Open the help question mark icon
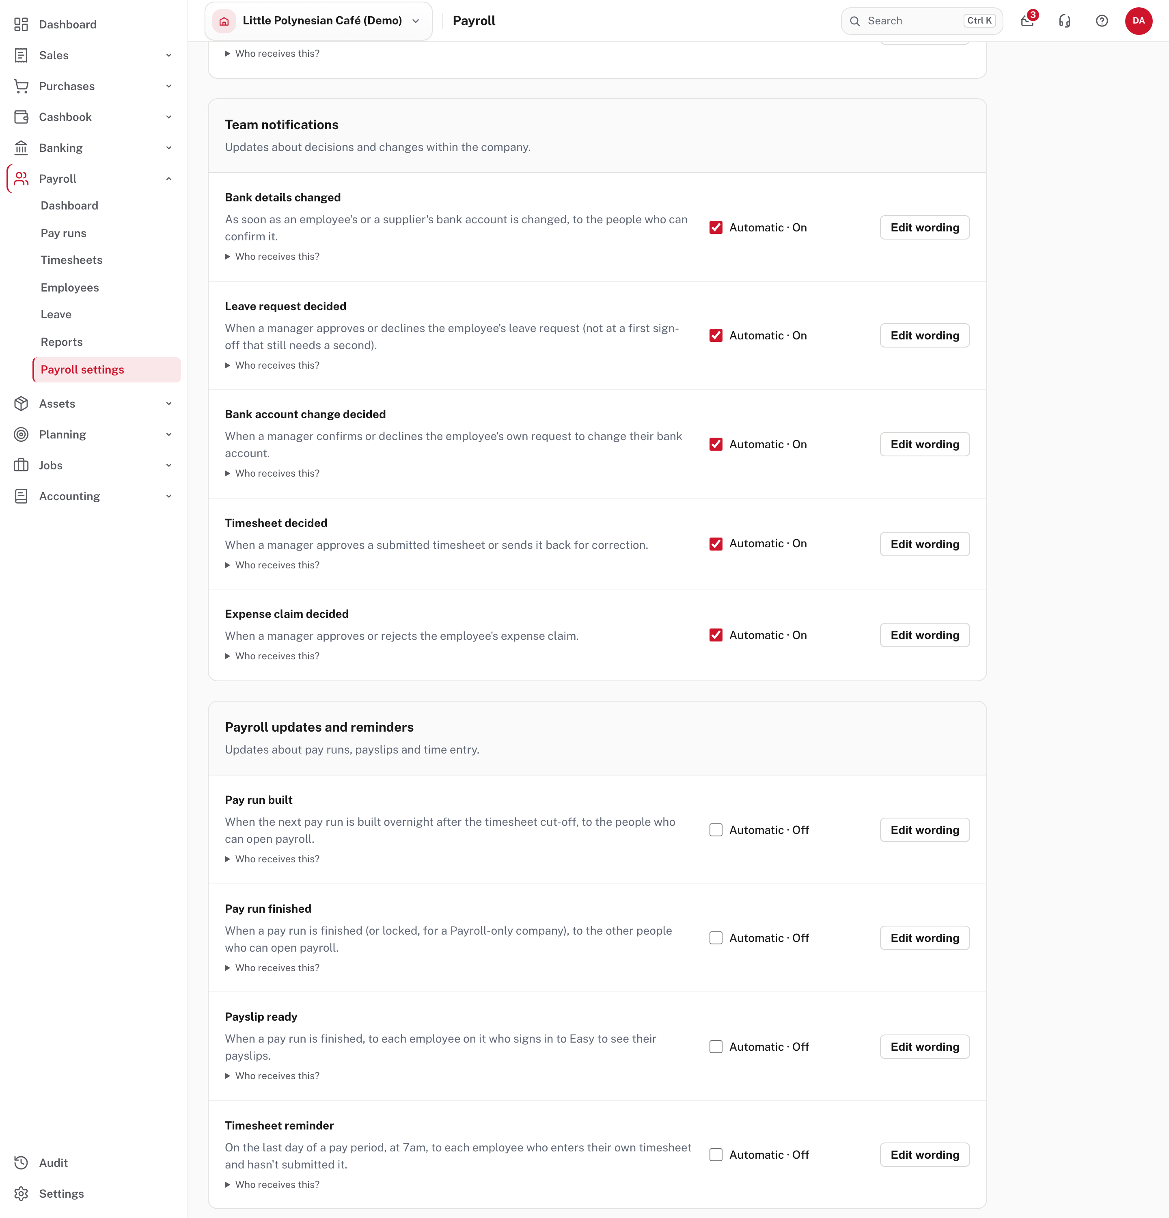This screenshot has height=1218, width=1169. [1102, 21]
